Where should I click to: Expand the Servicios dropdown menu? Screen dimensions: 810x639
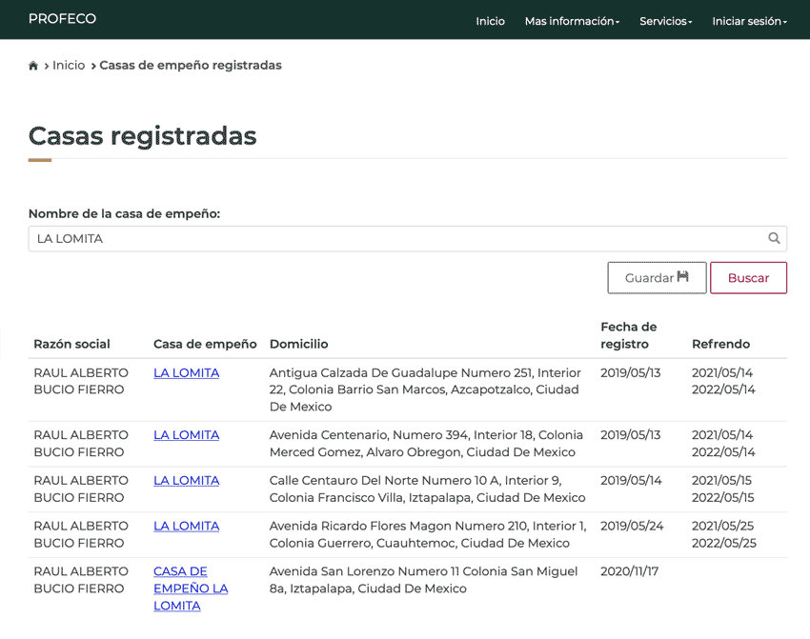[x=665, y=21]
